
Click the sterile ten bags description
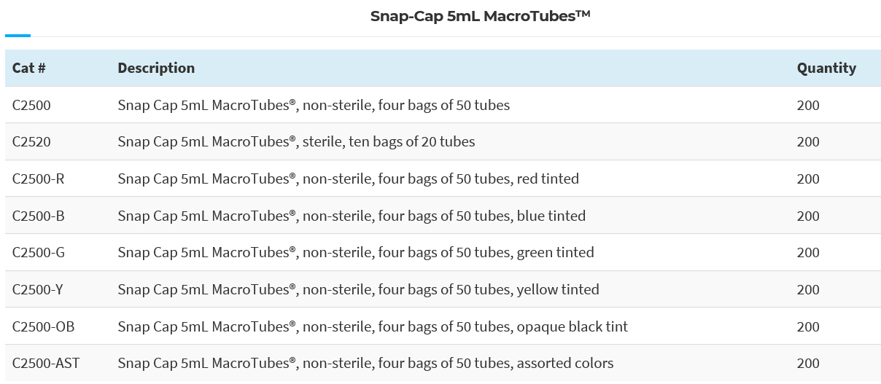(x=296, y=142)
